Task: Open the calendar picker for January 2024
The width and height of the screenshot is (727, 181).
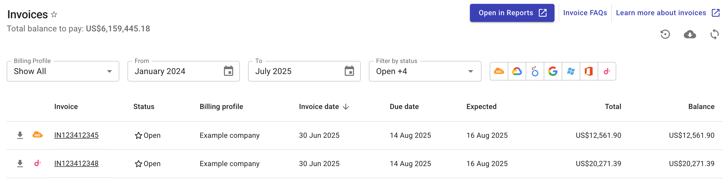Action: coord(229,71)
